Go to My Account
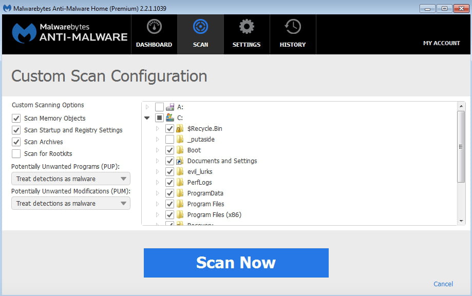The height and width of the screenshot is (296, 472). pos(441,43)
